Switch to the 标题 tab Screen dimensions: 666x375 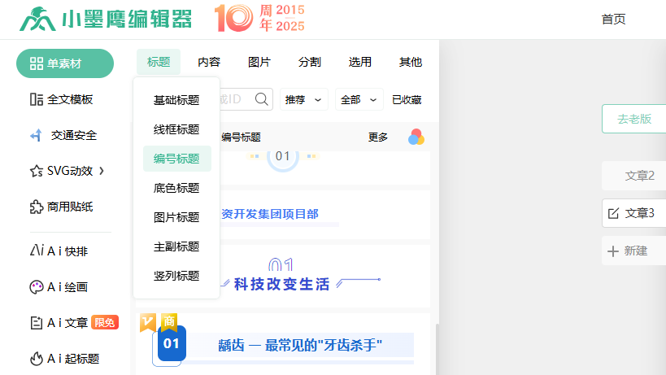coord(159,62)
